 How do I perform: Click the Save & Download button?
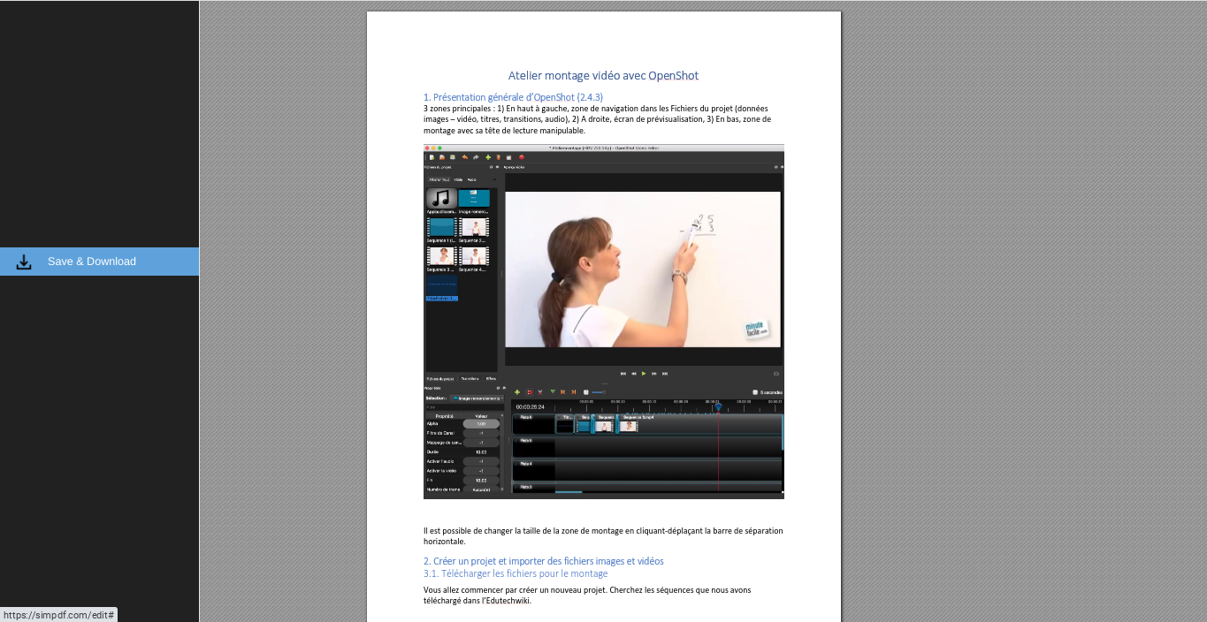(99, 262)
